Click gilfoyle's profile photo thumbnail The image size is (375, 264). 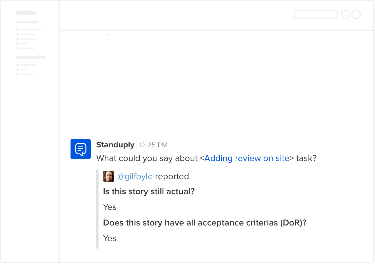tap(109, 176)
